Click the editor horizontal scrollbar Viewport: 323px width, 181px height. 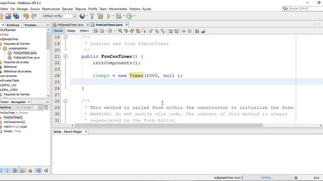click(x=169, y=125)
